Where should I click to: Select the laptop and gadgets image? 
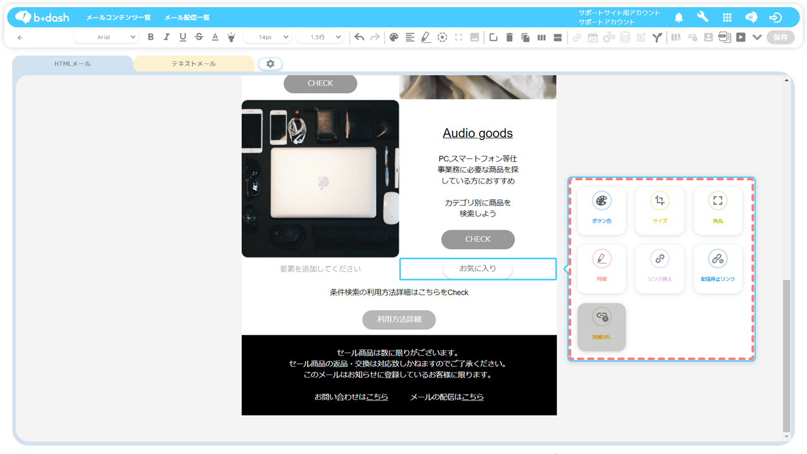pyautogui.click(x=320, y=178)
